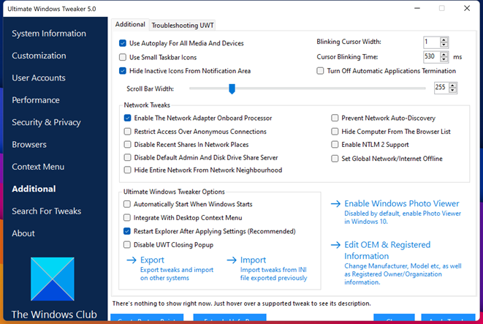483x324 pixels.
Task: Click the arrow icon beside Import
Action: pos(232,260)
